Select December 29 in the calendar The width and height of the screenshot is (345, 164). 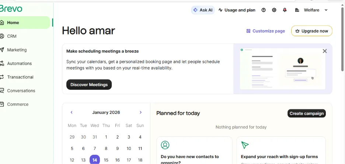(72, 137)
